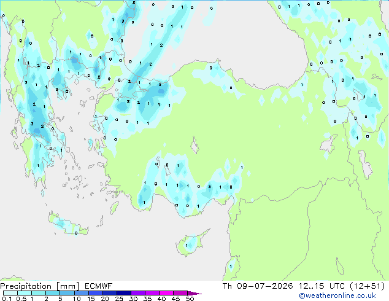Viewport: 389px width, 301px height.
Task: Click the 1–2 mm legend color swatch
Action: [39, 293]
